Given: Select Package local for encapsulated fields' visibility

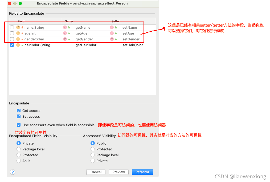Looking at the screenshot, I should coord(19,149).
